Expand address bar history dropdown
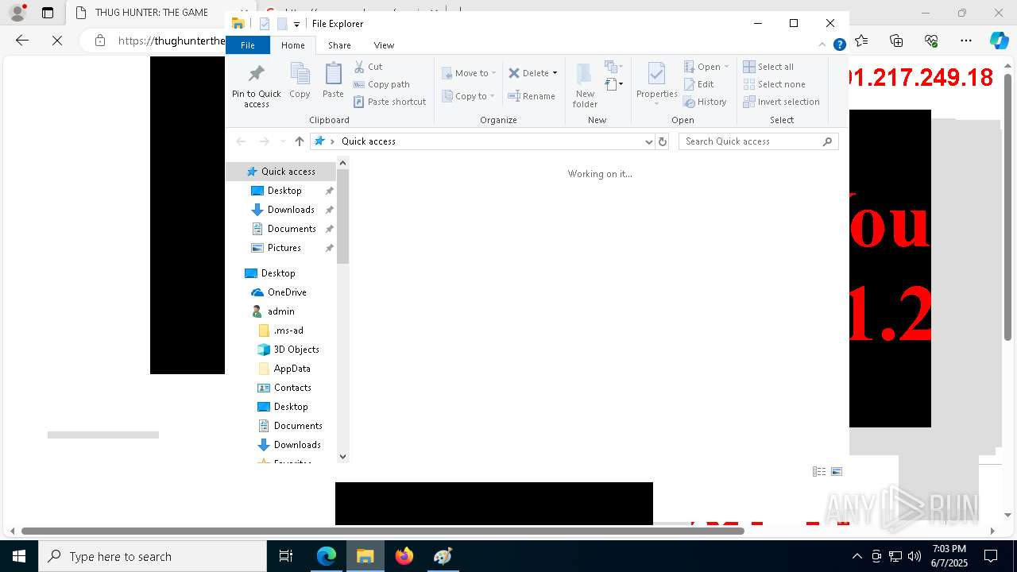Image resolution: width=1017 pixels, height=572 pixels. [x=649, y=141]
